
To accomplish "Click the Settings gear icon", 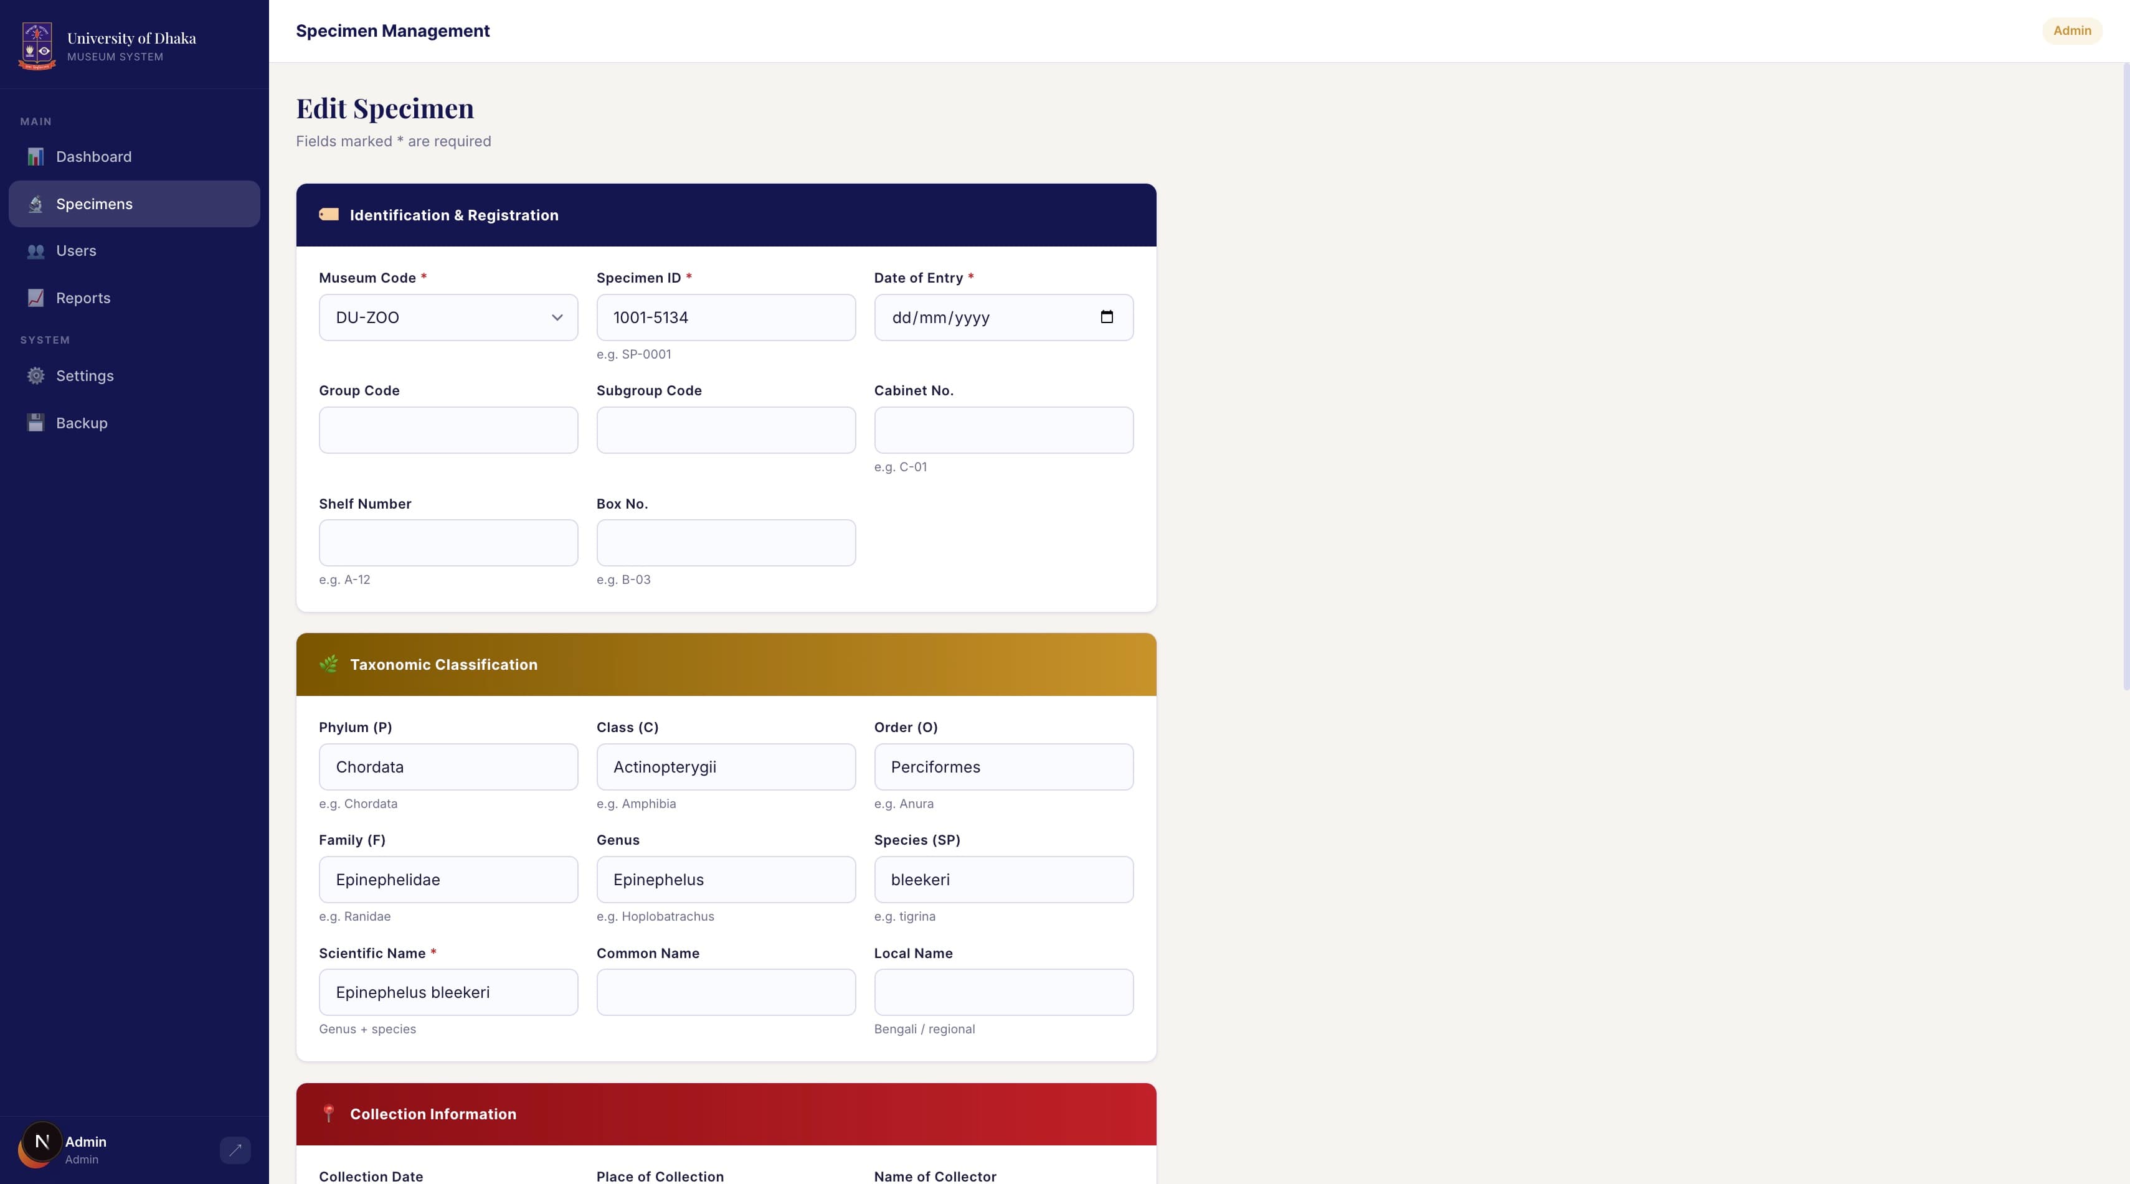I will point(35,376).
